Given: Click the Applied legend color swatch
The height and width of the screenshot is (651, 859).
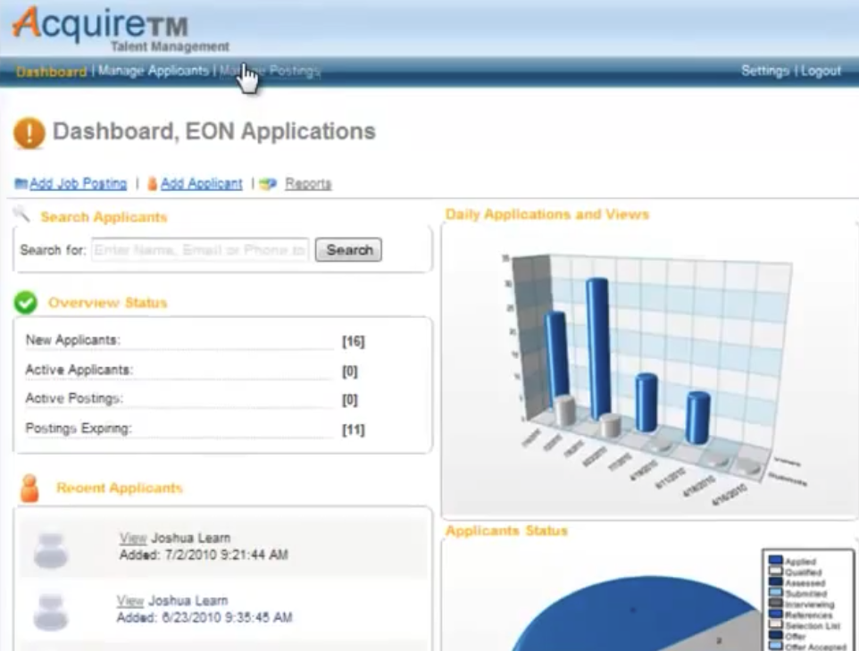Looking at the screenshot, I should pyautogui.click(x=775, y=561).
